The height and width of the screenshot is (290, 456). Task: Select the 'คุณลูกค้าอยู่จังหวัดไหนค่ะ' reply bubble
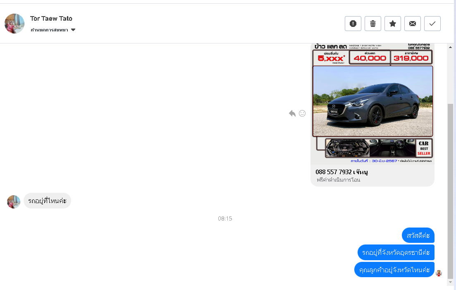tap(394, 270)
